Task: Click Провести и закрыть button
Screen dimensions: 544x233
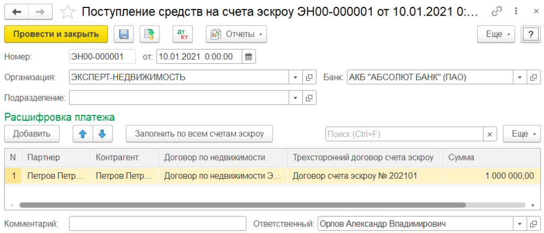Action: [x=56, y=35]
